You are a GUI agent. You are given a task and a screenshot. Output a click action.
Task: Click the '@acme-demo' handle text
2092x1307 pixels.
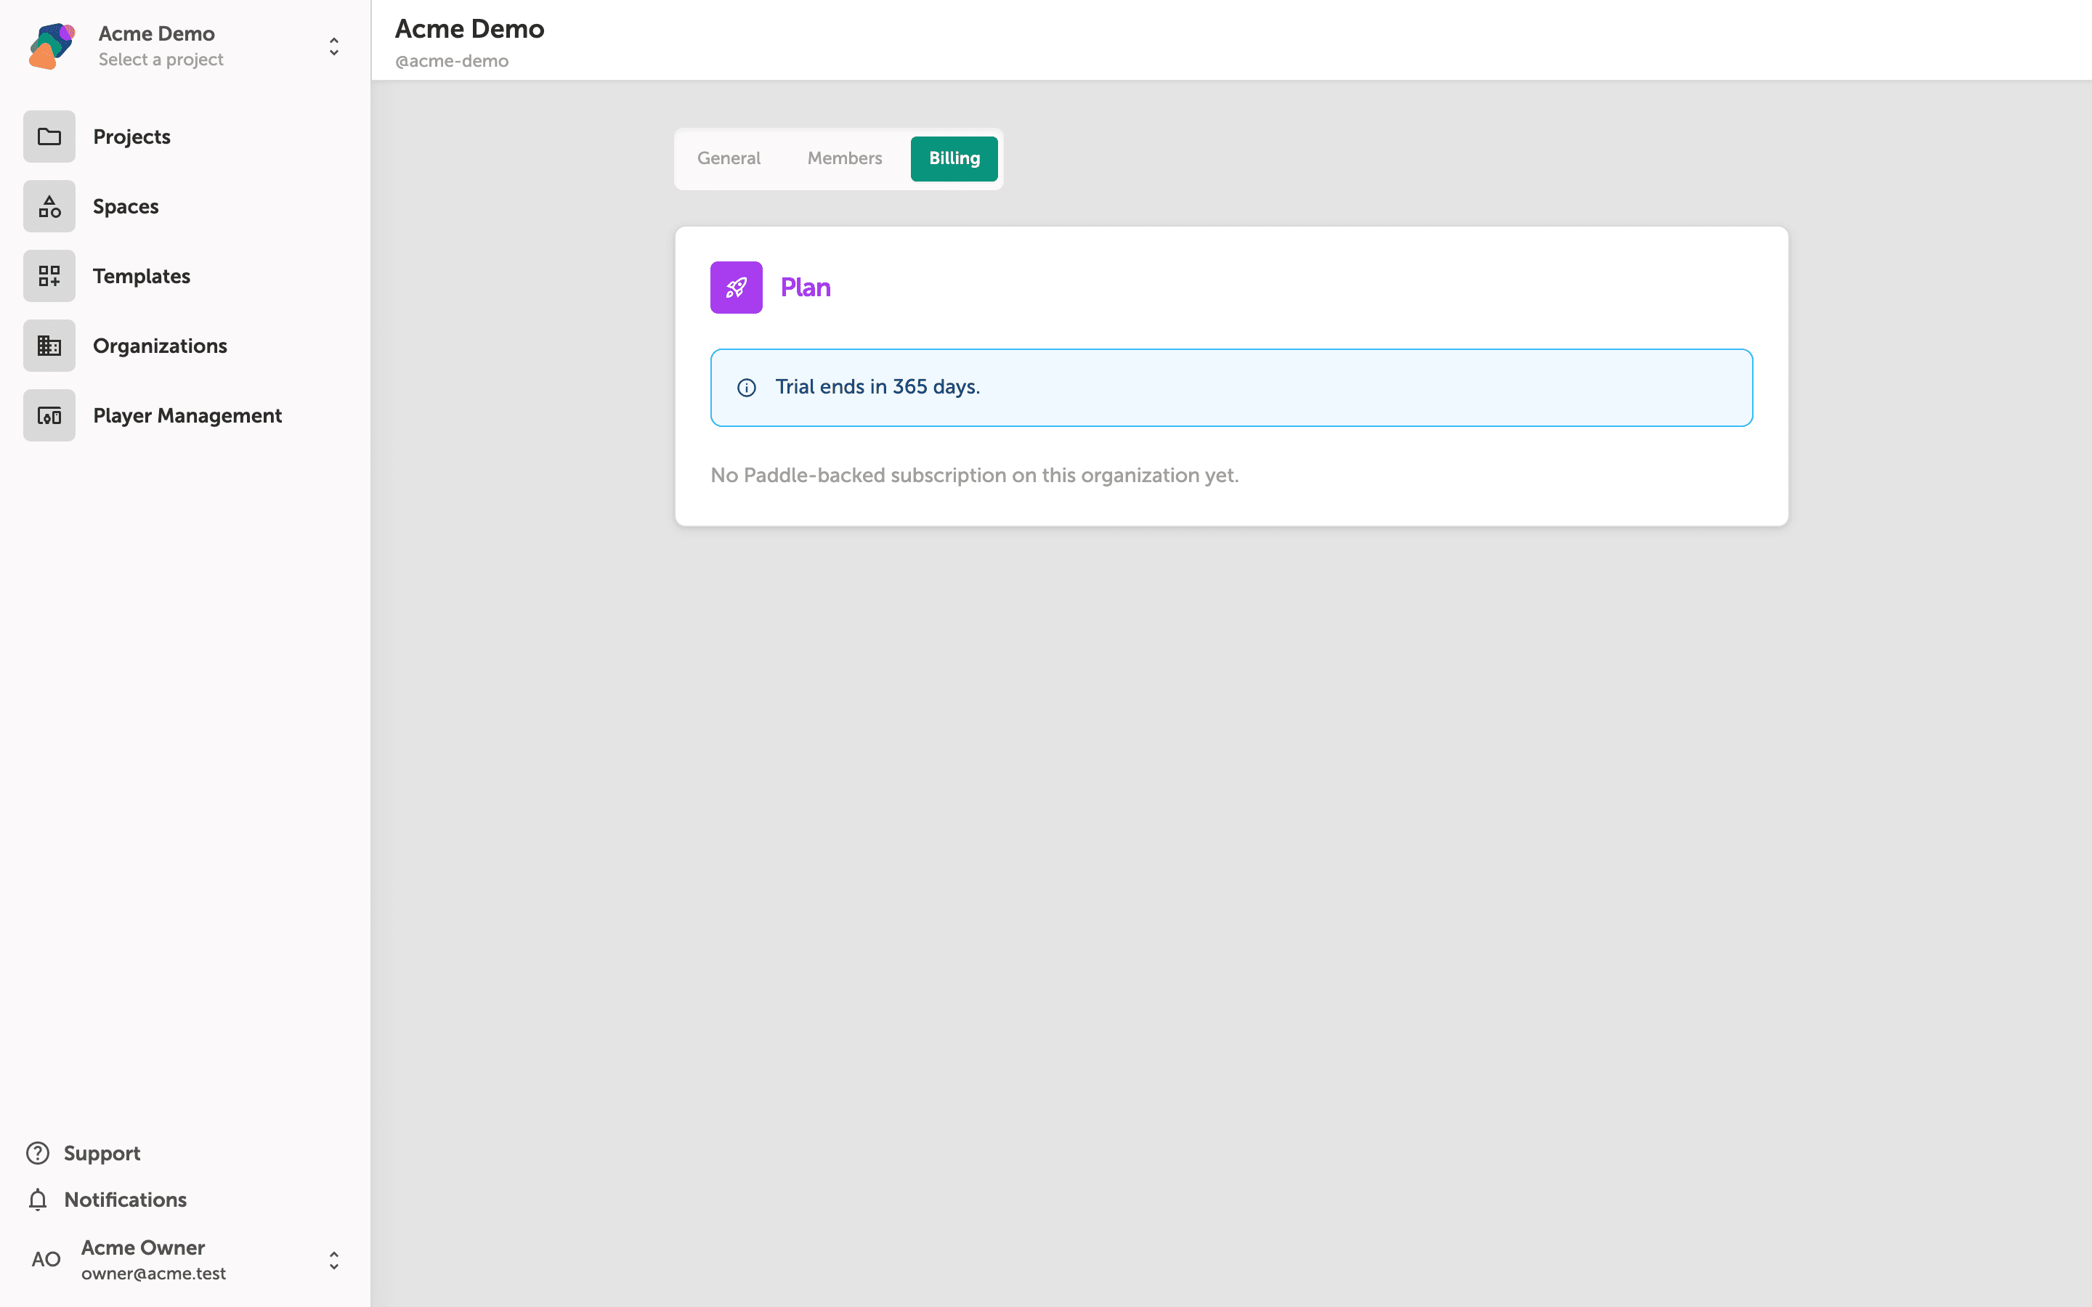tap(451, 62)
